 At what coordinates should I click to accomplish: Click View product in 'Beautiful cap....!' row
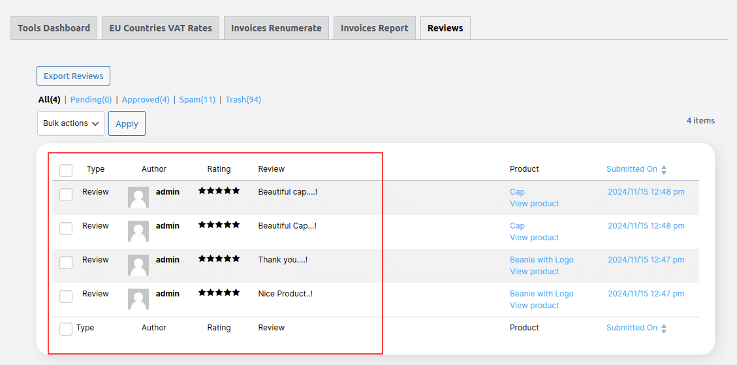click(535, 203)
